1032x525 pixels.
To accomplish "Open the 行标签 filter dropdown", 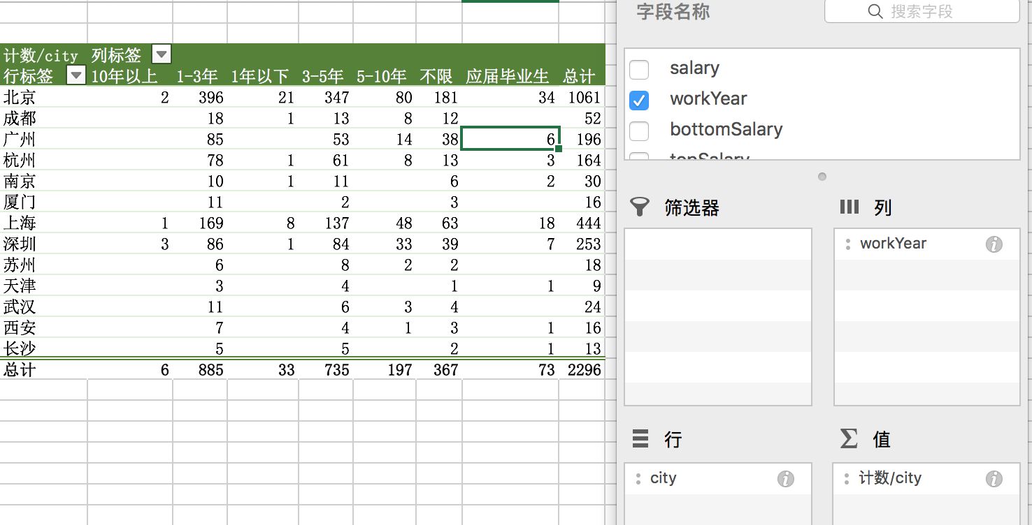I will point(76,75).
